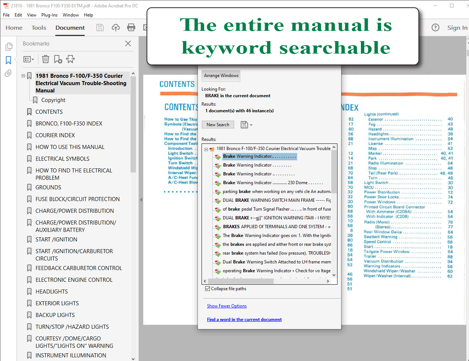The height and width of the screenshot is (361, 469).
Task: Open the ELECTRICAL SYMBOLS bookmark
Action: point(62,159)
